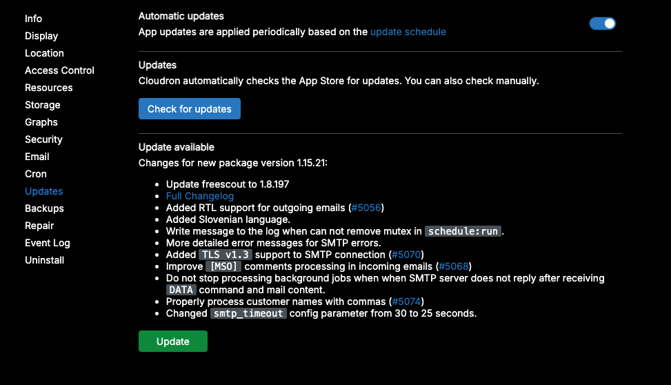The height and width of the screenshot is (385, 671).
Task: Open issue #5068 link
Action: [454, 266]
